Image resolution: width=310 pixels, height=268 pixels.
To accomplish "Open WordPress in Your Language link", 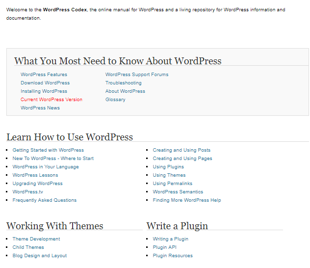I will pyautogui.click(x=46, y=167).
